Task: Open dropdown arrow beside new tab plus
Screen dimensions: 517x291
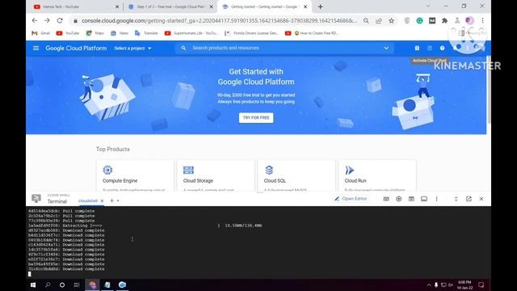Action: coord(118,200)
